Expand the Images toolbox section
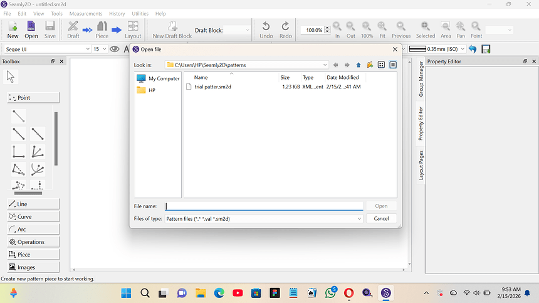Viewport: 539px width, 303px height. pyautogui.click(x=33, y=267)
